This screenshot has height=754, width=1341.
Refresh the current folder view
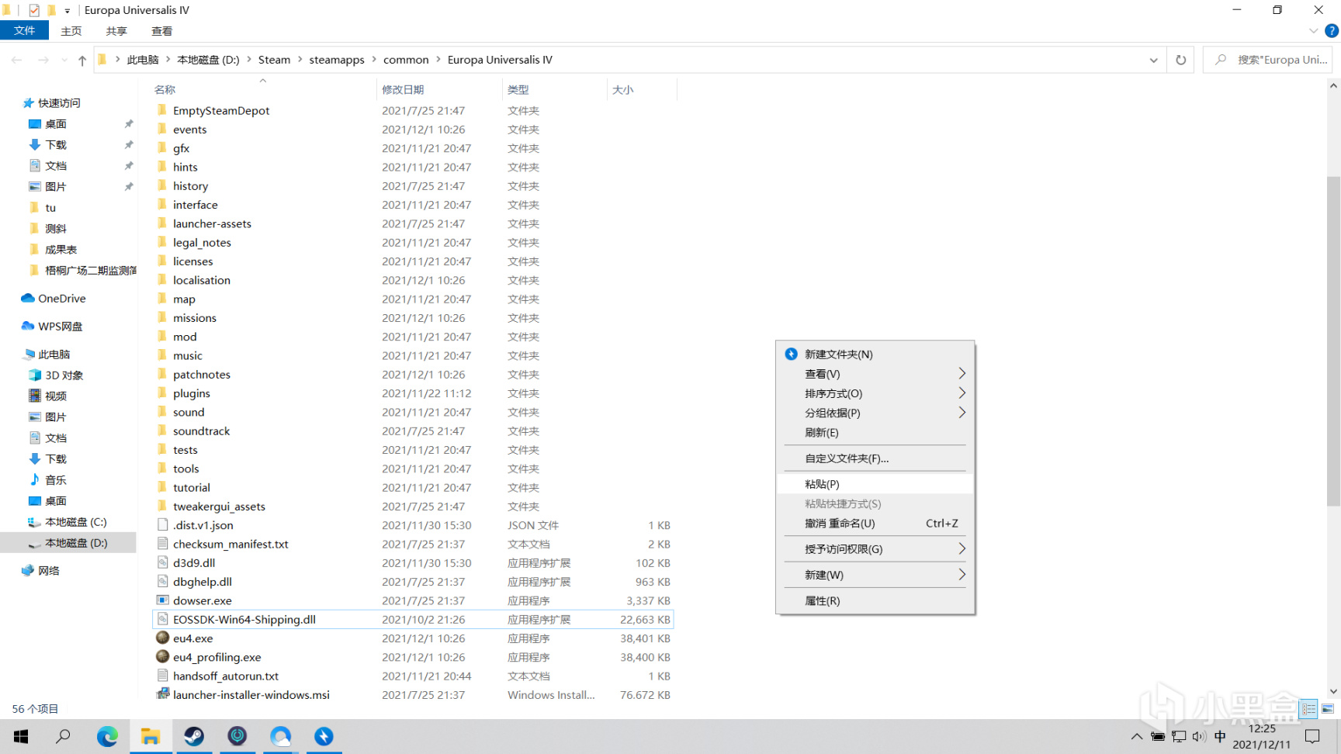[x=1180, y=60]
